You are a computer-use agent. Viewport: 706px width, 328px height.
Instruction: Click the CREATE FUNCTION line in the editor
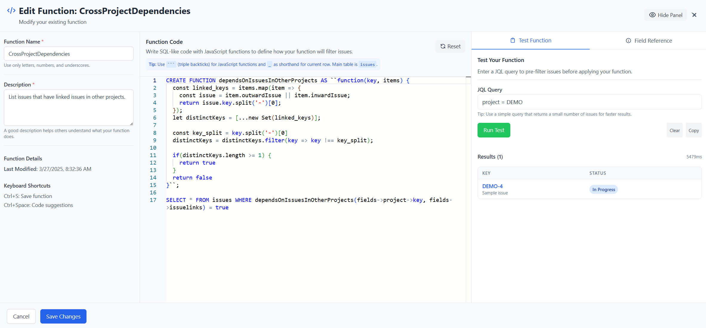point(288,81)
